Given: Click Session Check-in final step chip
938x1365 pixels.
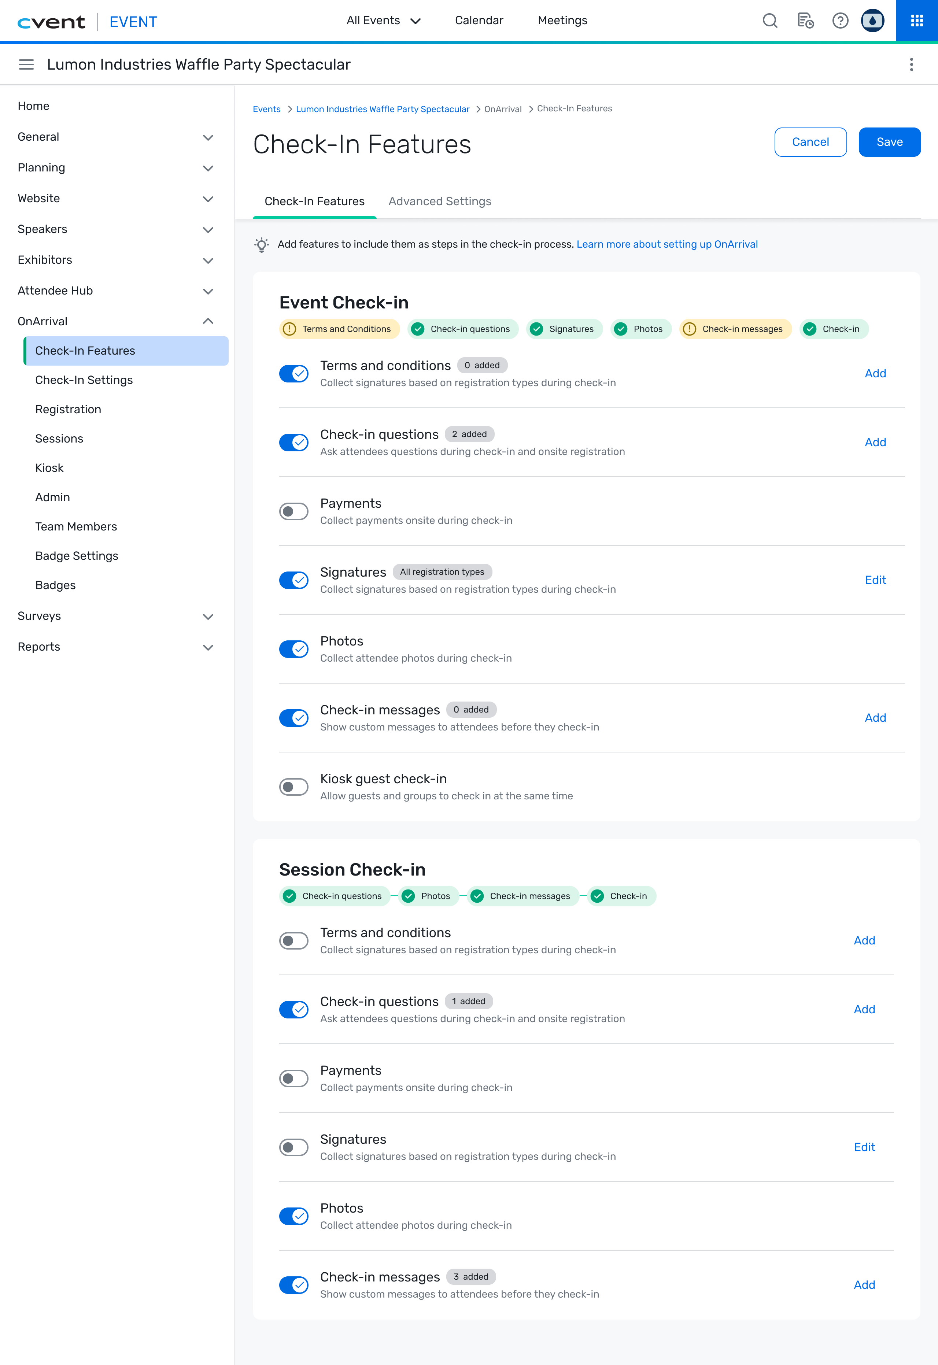Looking at the screenshot, I should point(622,896).
